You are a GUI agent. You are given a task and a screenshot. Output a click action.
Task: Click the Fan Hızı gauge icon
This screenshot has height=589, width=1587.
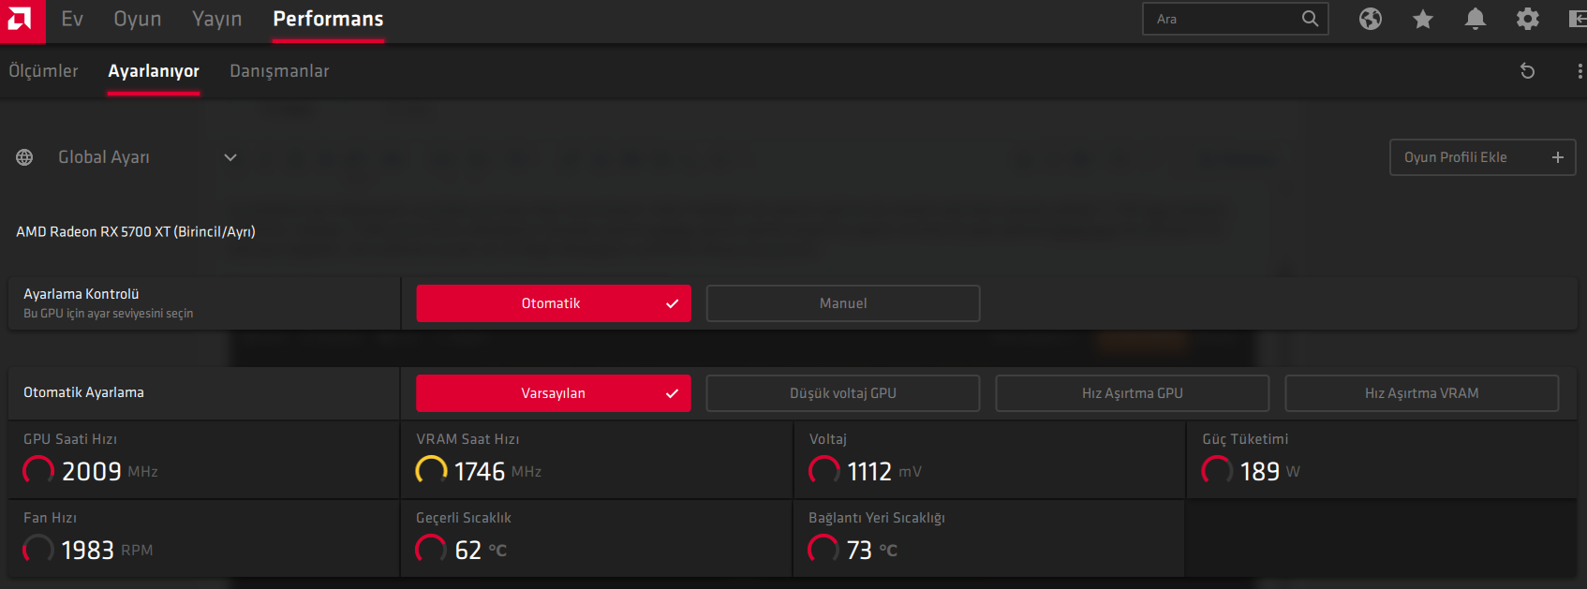[x=38, y=549]
